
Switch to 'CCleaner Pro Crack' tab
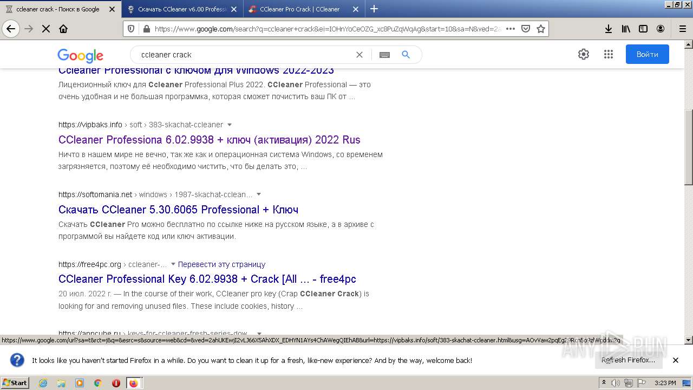304,9
